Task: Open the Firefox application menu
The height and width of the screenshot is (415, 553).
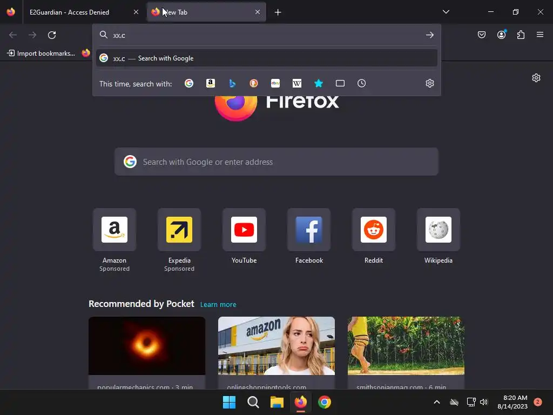Action: [x=540, y=35]
